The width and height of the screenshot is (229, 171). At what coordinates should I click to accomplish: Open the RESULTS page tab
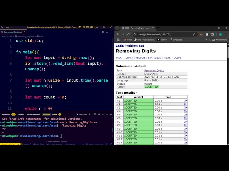pos(140,58)
